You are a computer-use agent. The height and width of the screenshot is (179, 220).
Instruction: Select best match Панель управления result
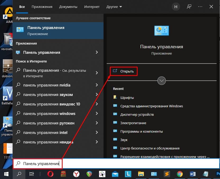coord(58,31)
